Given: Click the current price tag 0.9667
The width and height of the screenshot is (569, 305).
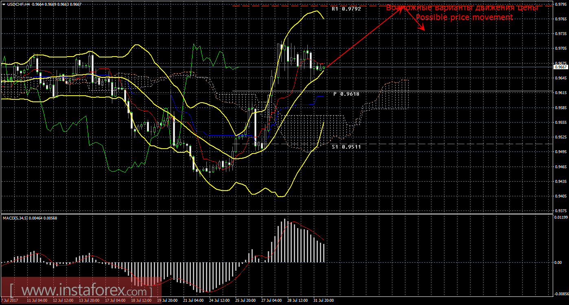Looking at the screenshot, I should point(560,67).
